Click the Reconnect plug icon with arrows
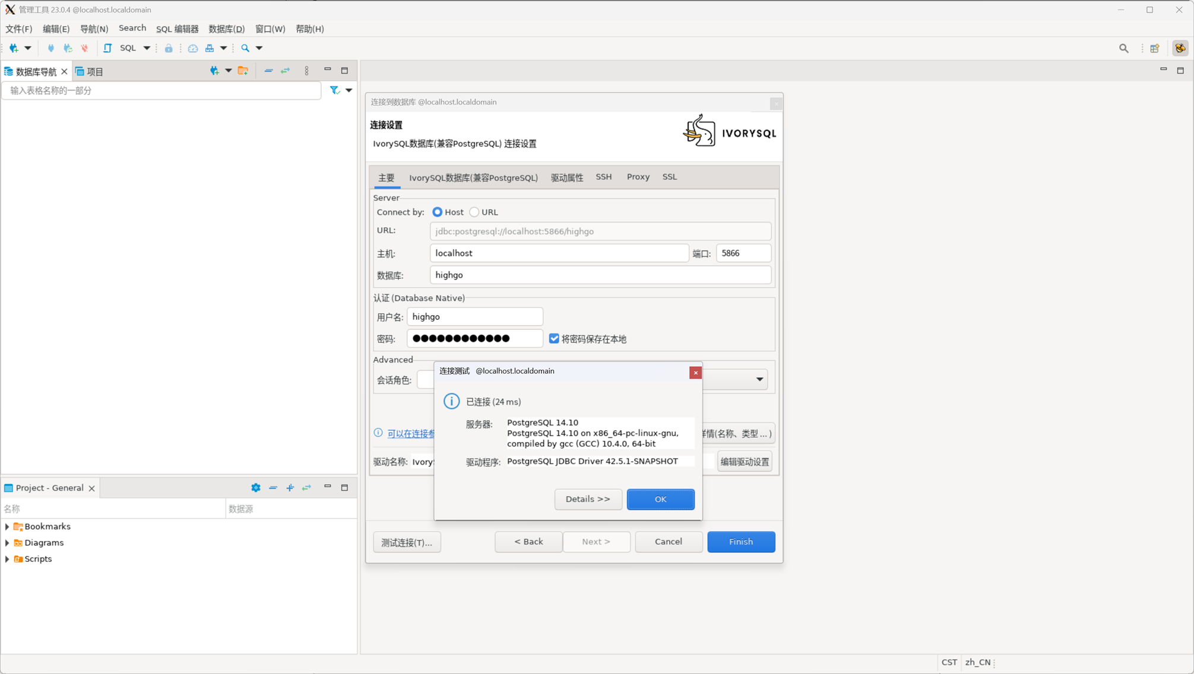The height and width of the screenshot is (674, 1194). click(68, 48)
